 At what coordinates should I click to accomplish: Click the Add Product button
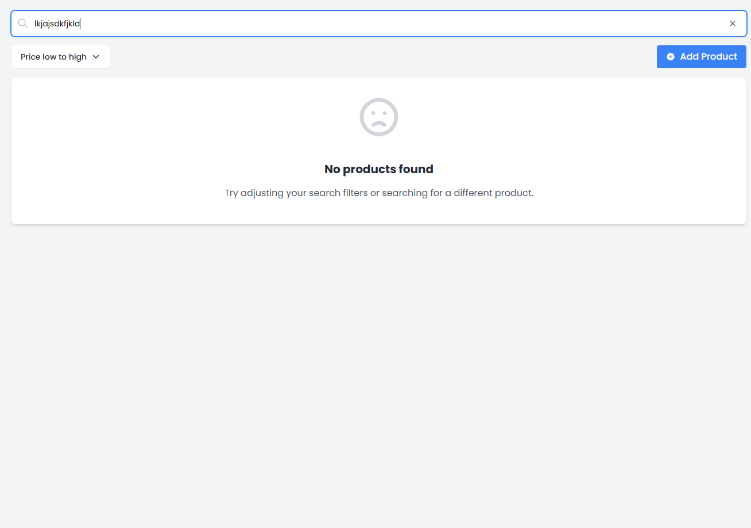(x=702, y=57)
